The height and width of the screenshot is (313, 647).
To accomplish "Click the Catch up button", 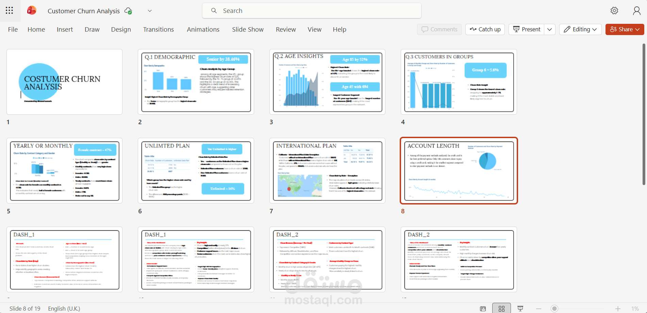I will 485,29.
